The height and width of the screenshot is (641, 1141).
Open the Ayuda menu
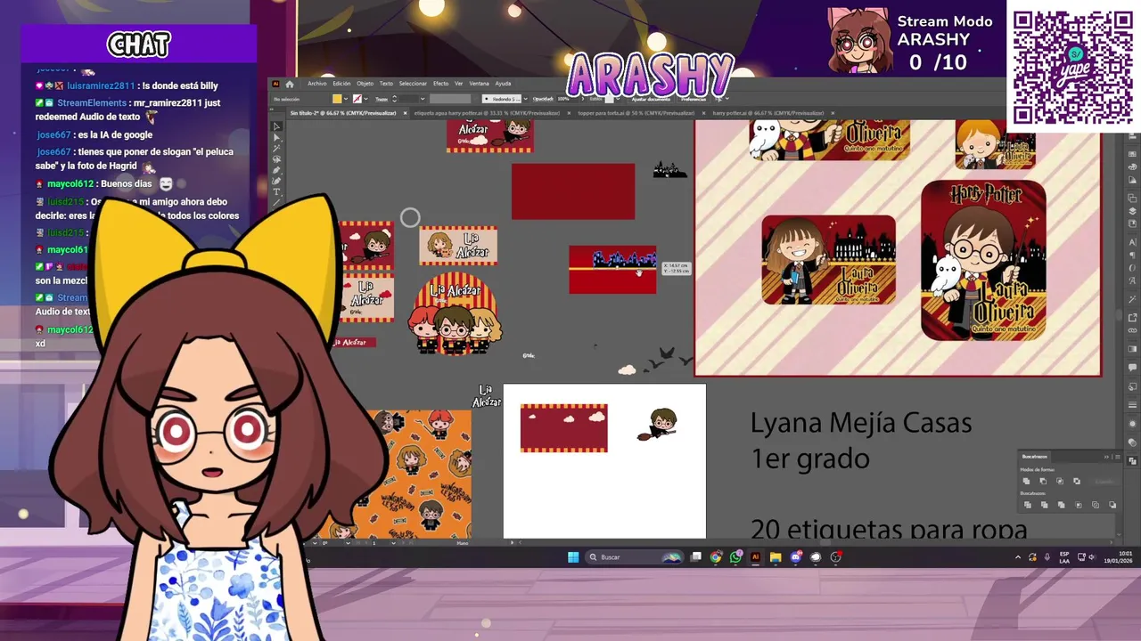pos(503,84)
